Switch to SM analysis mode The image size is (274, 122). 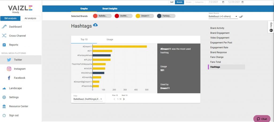pos(10,19)
